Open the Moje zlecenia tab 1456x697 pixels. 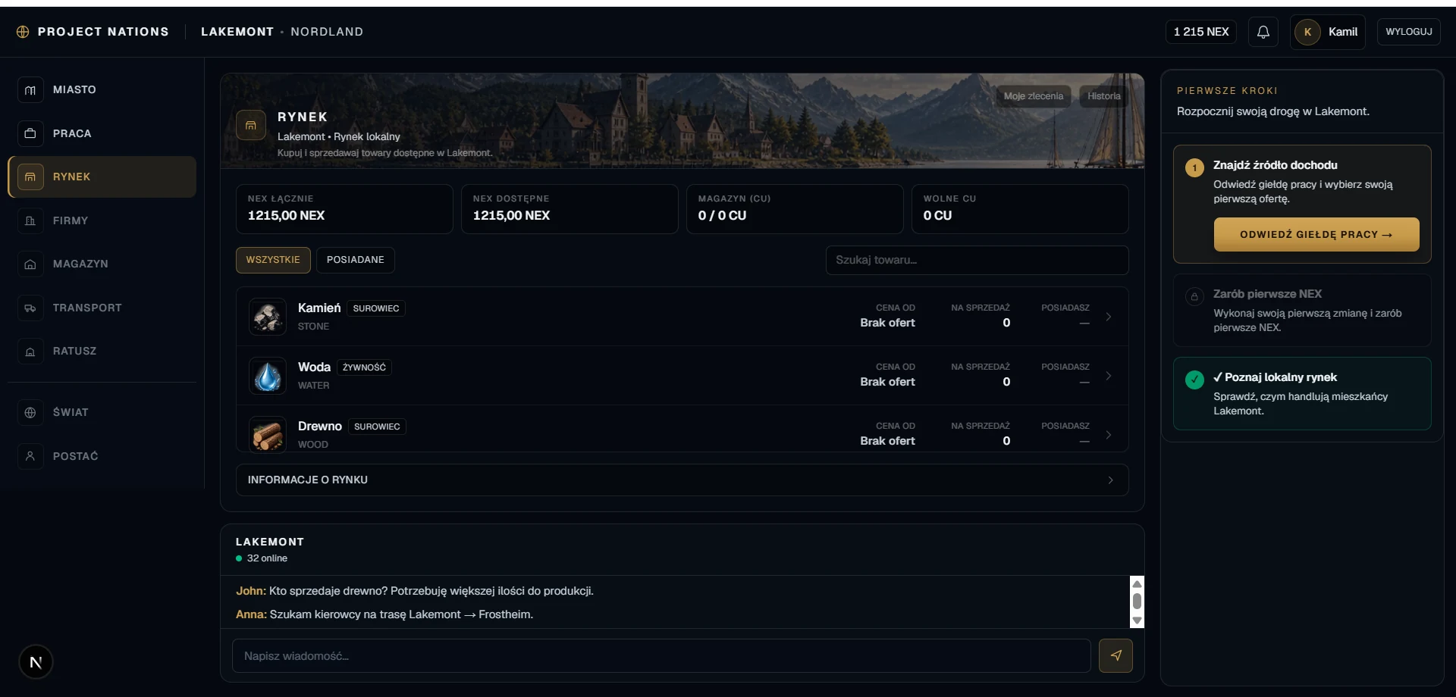click(x=1034, y=96)
